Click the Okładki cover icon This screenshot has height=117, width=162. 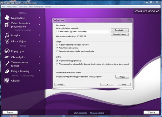click(7, 80)
